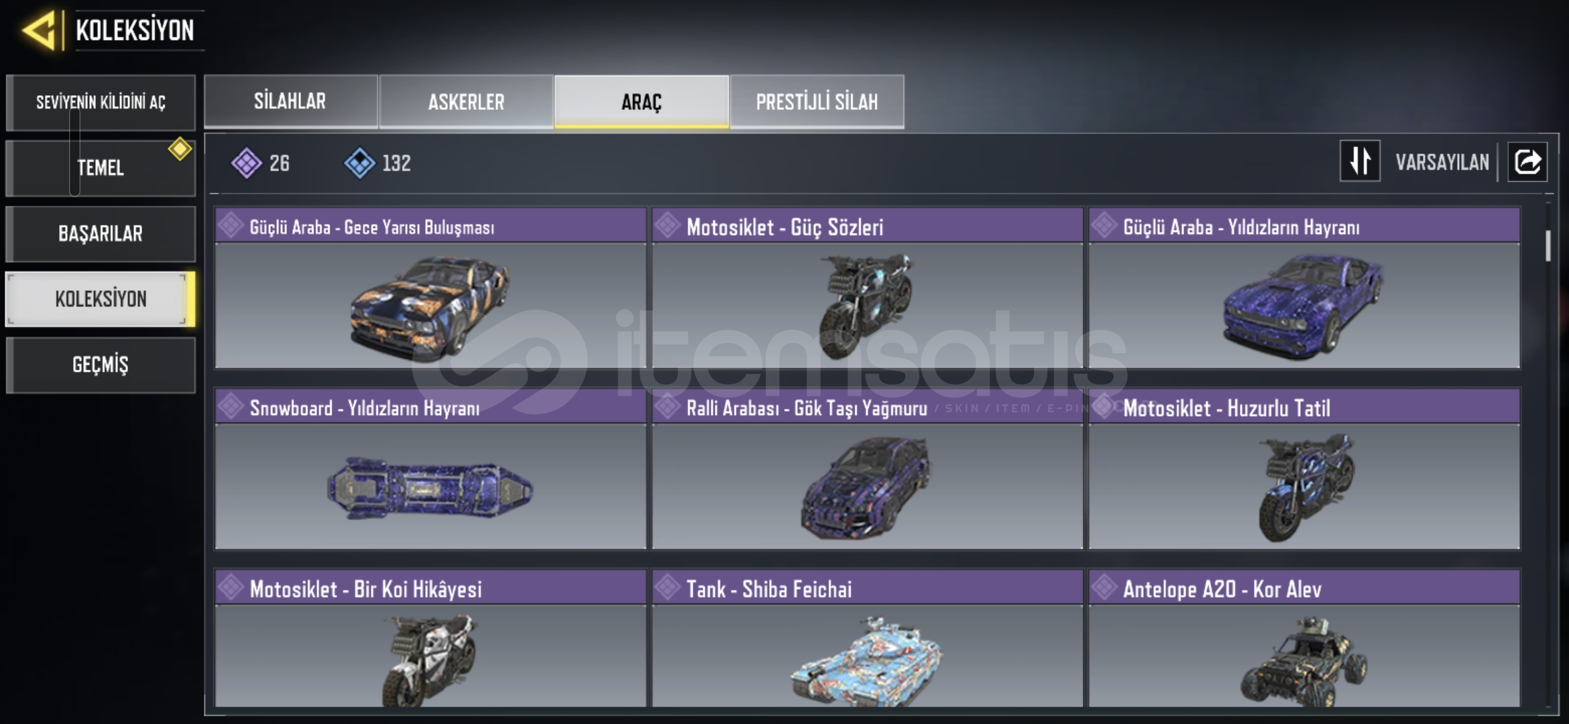Image resolution: width=1569 pixels, height=724 pixels.
Task: Click the vertical scrollbar handle
Action: [1548, 245]
